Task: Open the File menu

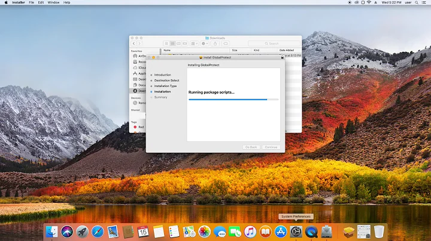Action: point(32,2)
